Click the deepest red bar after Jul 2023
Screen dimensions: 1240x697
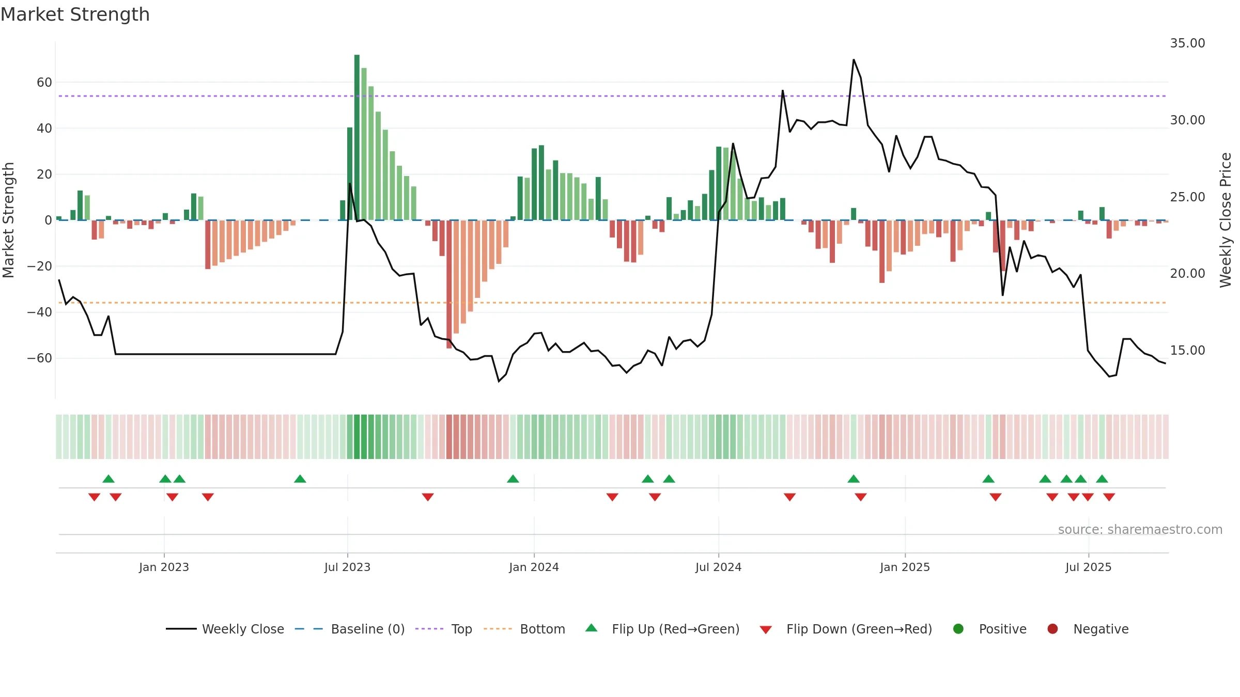tap(449, 284)
